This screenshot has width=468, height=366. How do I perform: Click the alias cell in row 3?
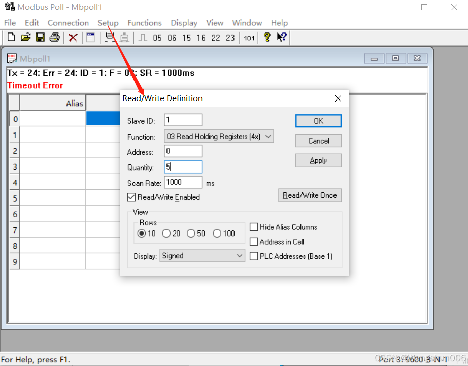(x=52, y=167)
